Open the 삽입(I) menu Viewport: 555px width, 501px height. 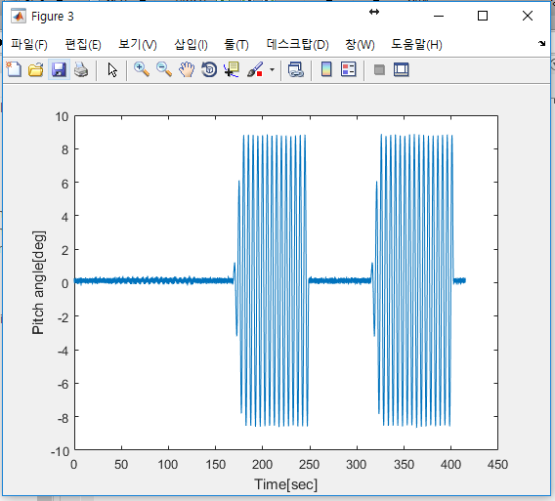pos(191,45)
